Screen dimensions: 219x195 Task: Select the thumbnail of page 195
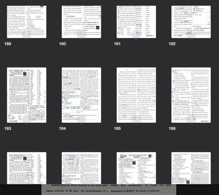(136, 95)
